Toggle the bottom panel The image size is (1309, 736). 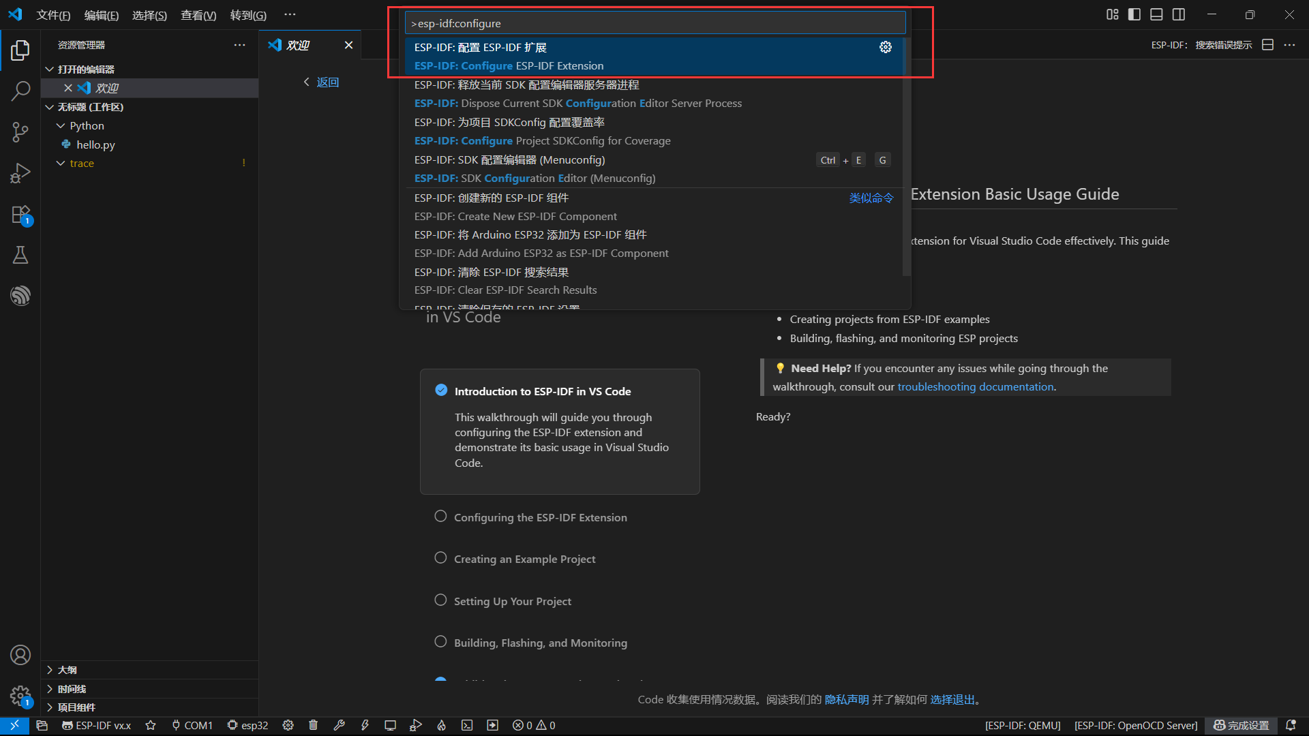point(1156,14)
